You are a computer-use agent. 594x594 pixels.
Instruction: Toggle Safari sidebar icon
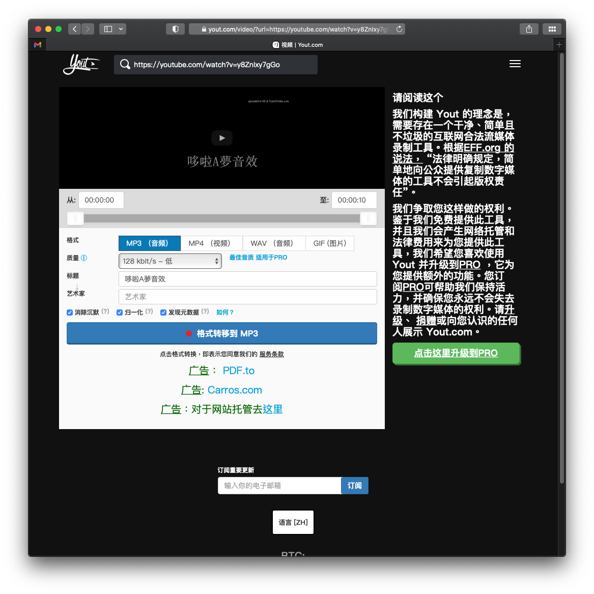point(108,29)
